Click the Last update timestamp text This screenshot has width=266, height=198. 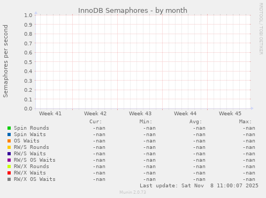(x=199, y=186)
